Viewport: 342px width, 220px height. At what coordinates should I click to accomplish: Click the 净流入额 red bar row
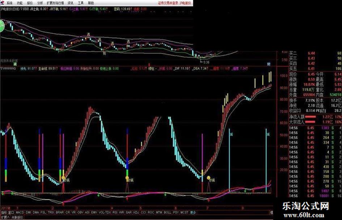[x=315, y=117]
